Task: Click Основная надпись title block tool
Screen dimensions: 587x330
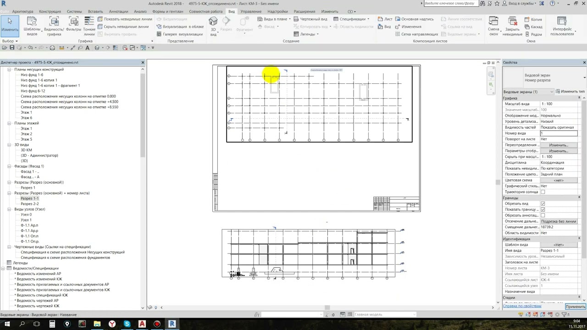Action: (414, 19)
